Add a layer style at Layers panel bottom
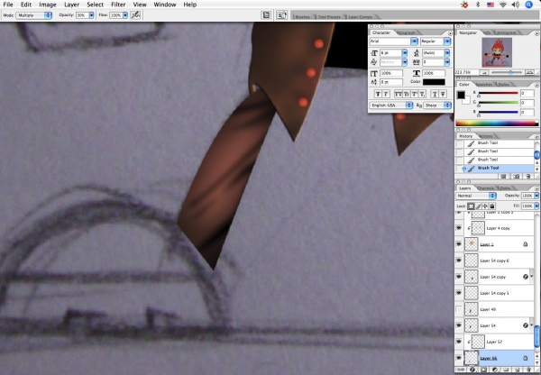541x375 pixels. (472, 370)
